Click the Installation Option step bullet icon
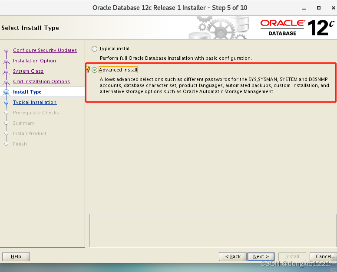This screenshot has height=272, width=337. pyautogui.click(x=7, y=61)
